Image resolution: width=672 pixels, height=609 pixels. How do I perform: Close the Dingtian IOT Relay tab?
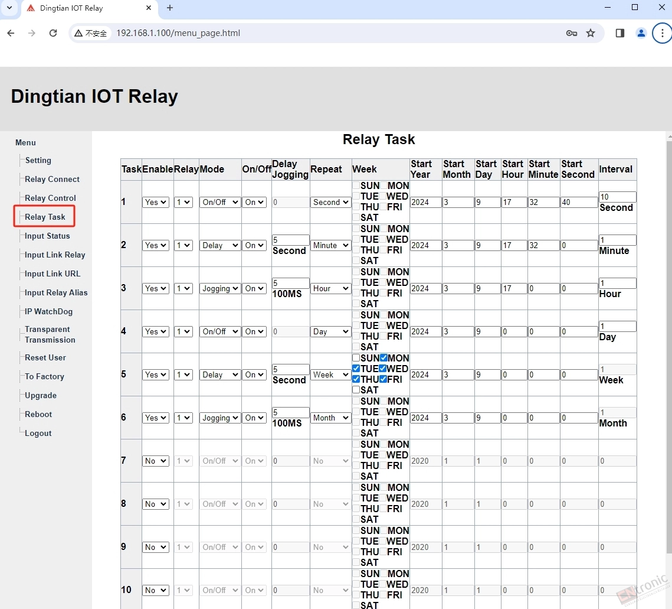[x=148, y=8]
